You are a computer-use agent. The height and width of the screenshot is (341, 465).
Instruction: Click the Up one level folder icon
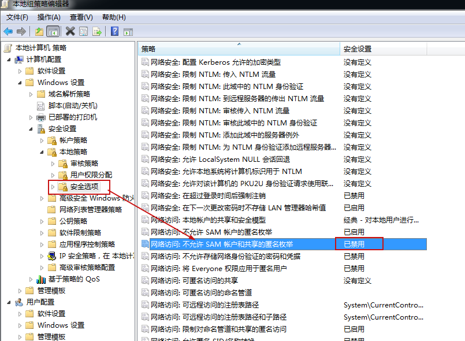39,31
